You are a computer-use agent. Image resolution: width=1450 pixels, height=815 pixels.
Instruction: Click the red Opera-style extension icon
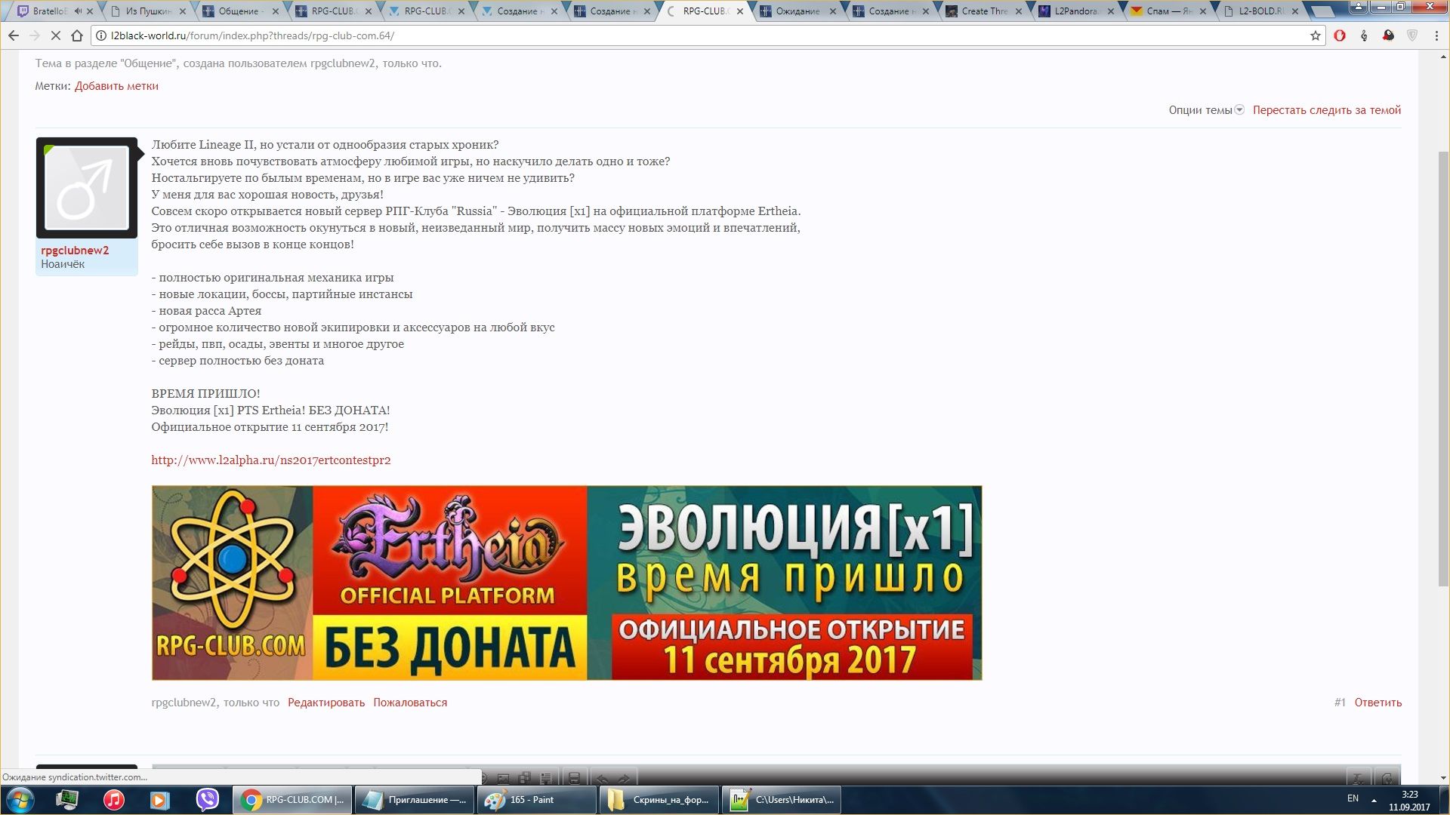tap(1340, 35)
